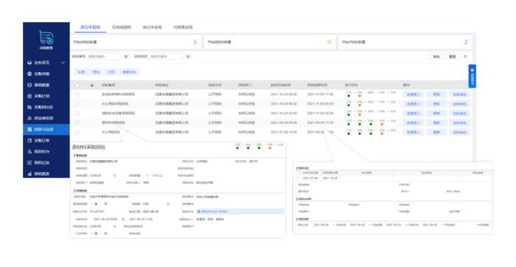Open 采购计划 via its sidebar icon
516x267 pixels.
[x=29, y=96]
